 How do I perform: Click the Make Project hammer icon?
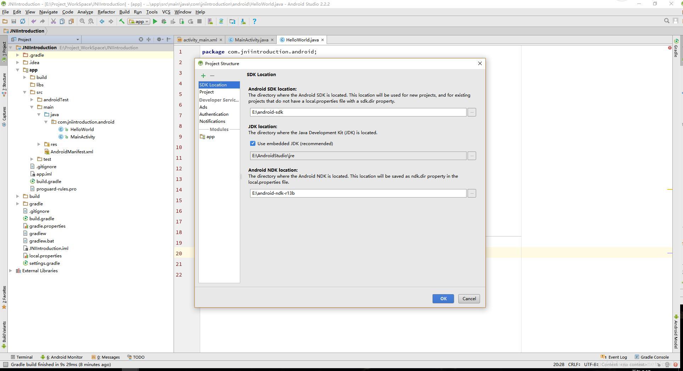[122, 22]
